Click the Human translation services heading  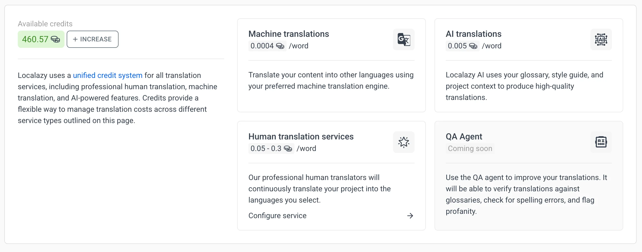tap(301, 137)
